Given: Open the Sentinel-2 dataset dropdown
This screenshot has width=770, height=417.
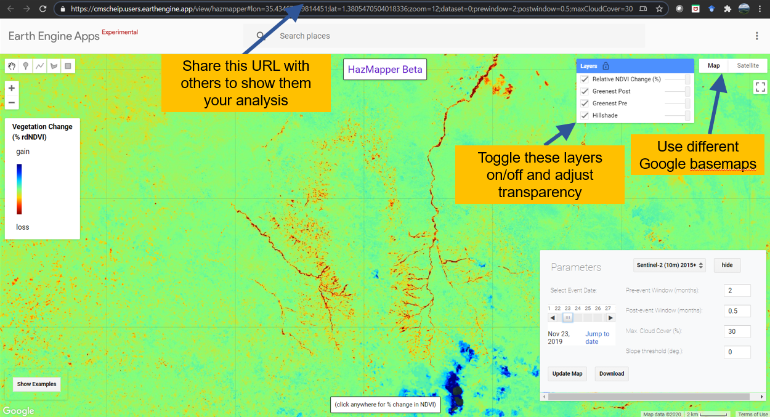Looking at the screenshot, I should click(670, 265).
